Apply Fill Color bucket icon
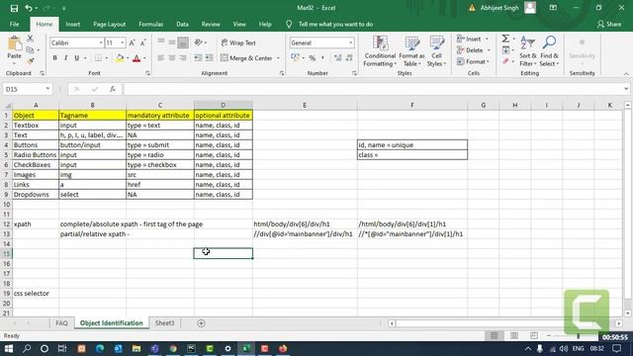 tap(120, 58)
